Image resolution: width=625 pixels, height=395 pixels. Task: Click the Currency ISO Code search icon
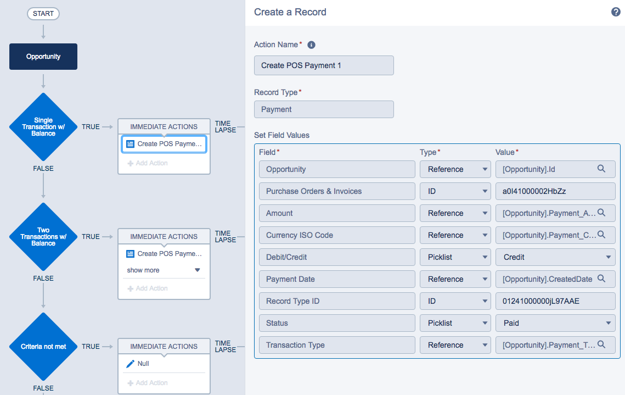click(x=601, y=235)
